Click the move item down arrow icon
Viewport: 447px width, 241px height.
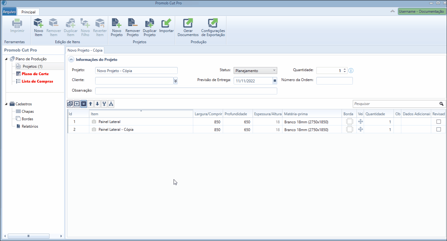coord(97,104)
